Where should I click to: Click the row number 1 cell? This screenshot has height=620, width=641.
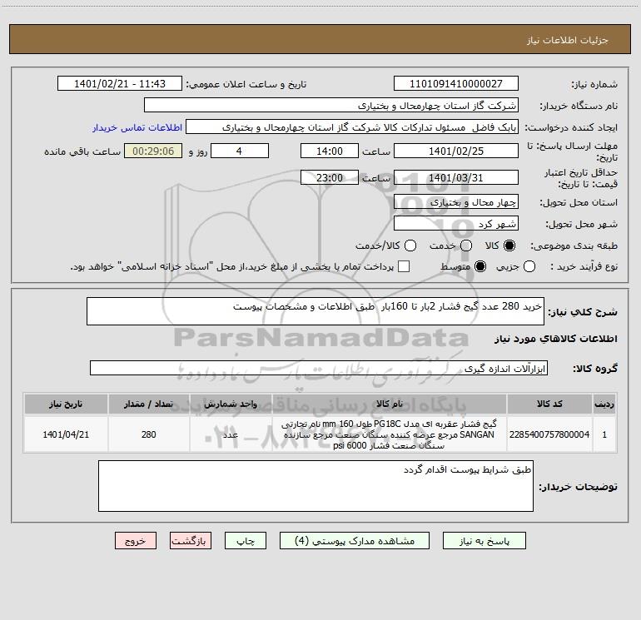pos(604,434)
